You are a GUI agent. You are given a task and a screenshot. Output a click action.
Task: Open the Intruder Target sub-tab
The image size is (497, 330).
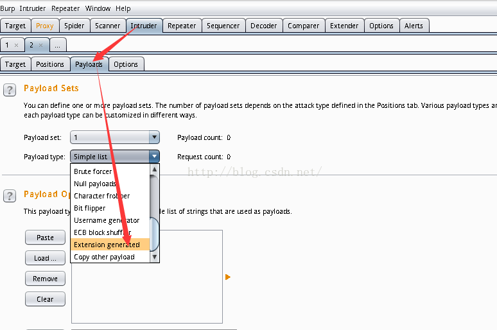15,64
